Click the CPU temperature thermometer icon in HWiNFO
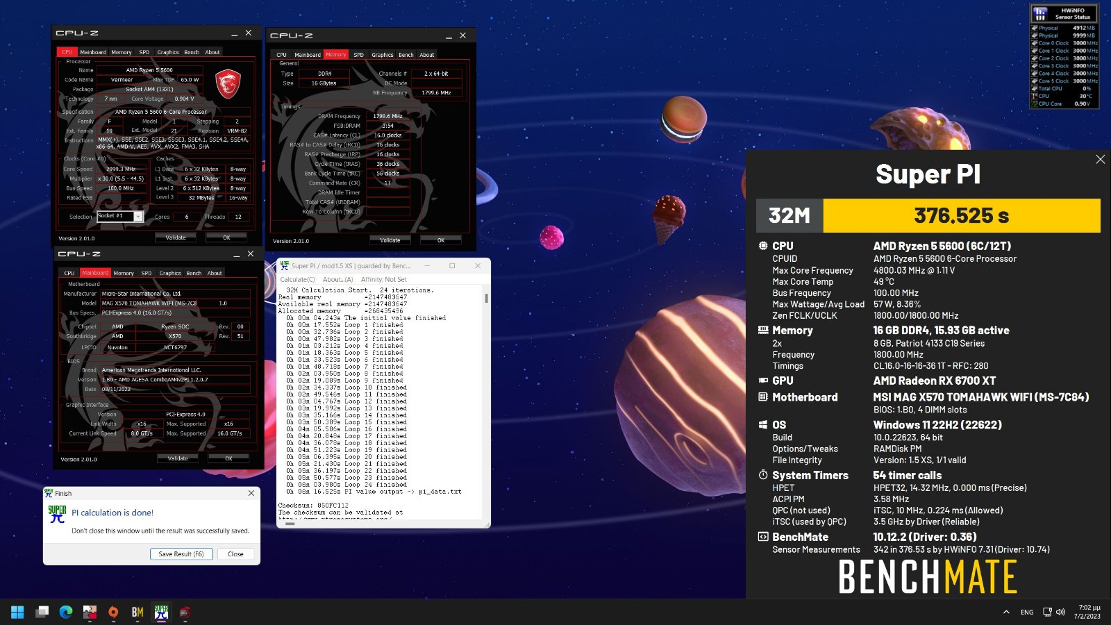Image resolution: width=1111 pixels, height=625 pixels. tap(1035, 96)
